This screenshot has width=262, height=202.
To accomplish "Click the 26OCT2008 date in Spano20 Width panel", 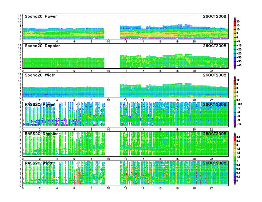I will tap(215, 75).
